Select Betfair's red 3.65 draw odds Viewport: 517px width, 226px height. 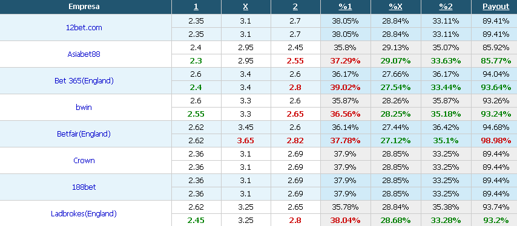click(x=246, y=141)
